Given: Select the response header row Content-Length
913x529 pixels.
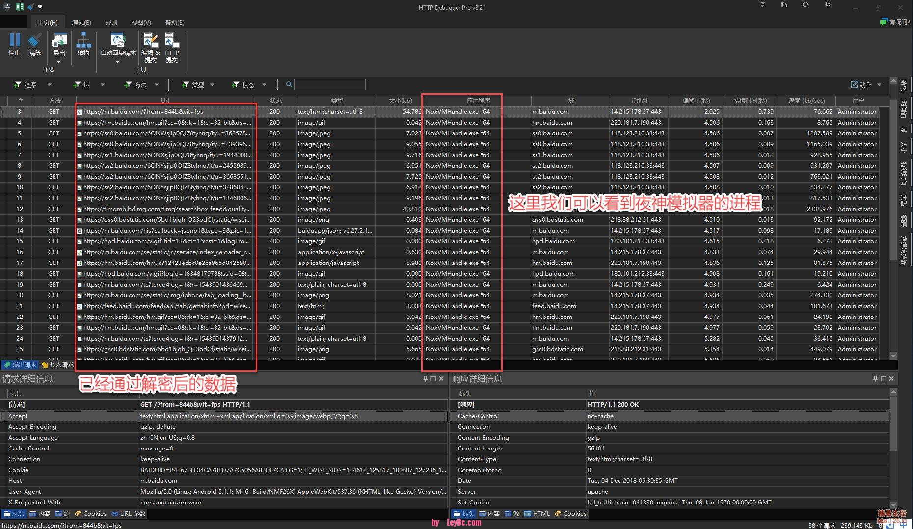Looking at the screenshot, I should pyautogui.click(x=670, y=449).
